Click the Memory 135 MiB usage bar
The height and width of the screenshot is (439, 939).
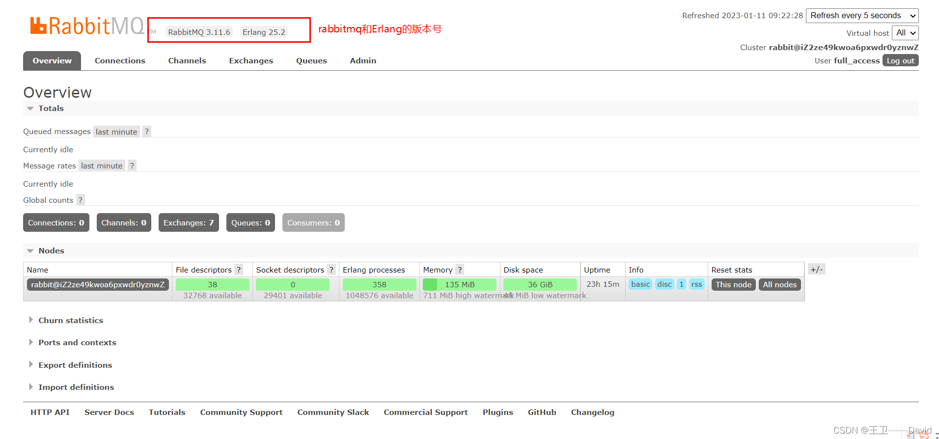pyautogui.click(x=460, y=285)
